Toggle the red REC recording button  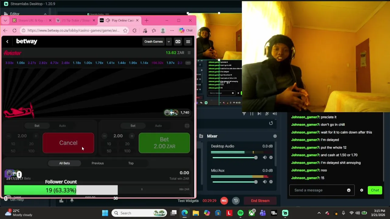pos(224,201)
